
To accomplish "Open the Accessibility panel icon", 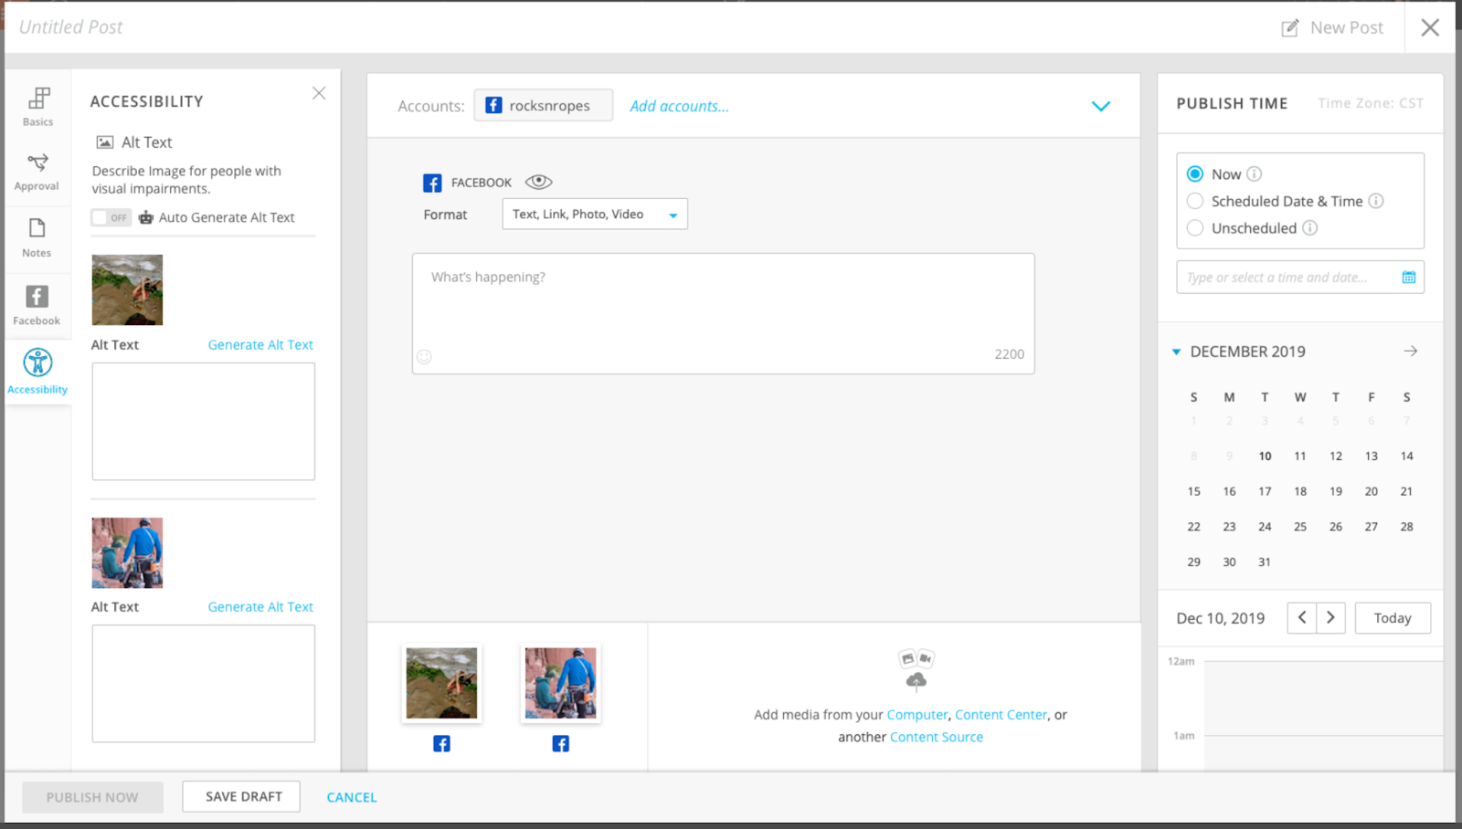I will pyautogui.click(x=37, y=367).
